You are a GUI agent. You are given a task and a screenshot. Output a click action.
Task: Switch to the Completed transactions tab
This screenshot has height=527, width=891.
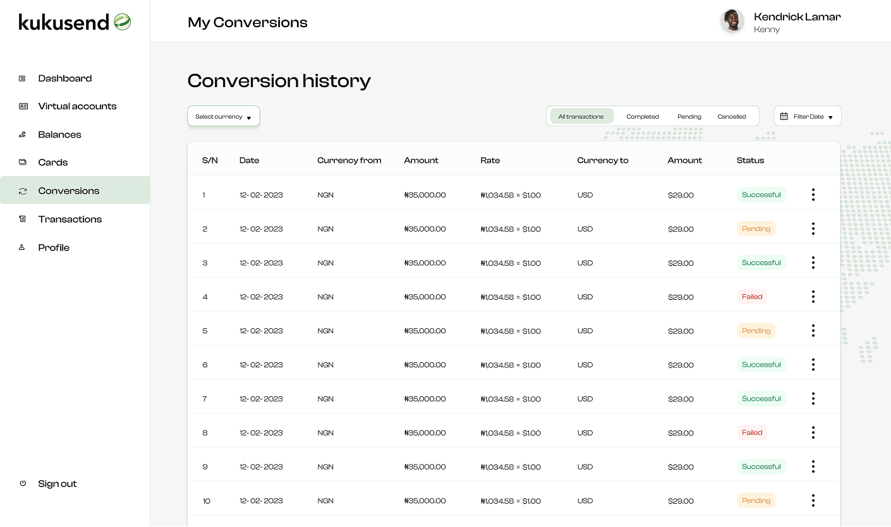pos(643,116)
